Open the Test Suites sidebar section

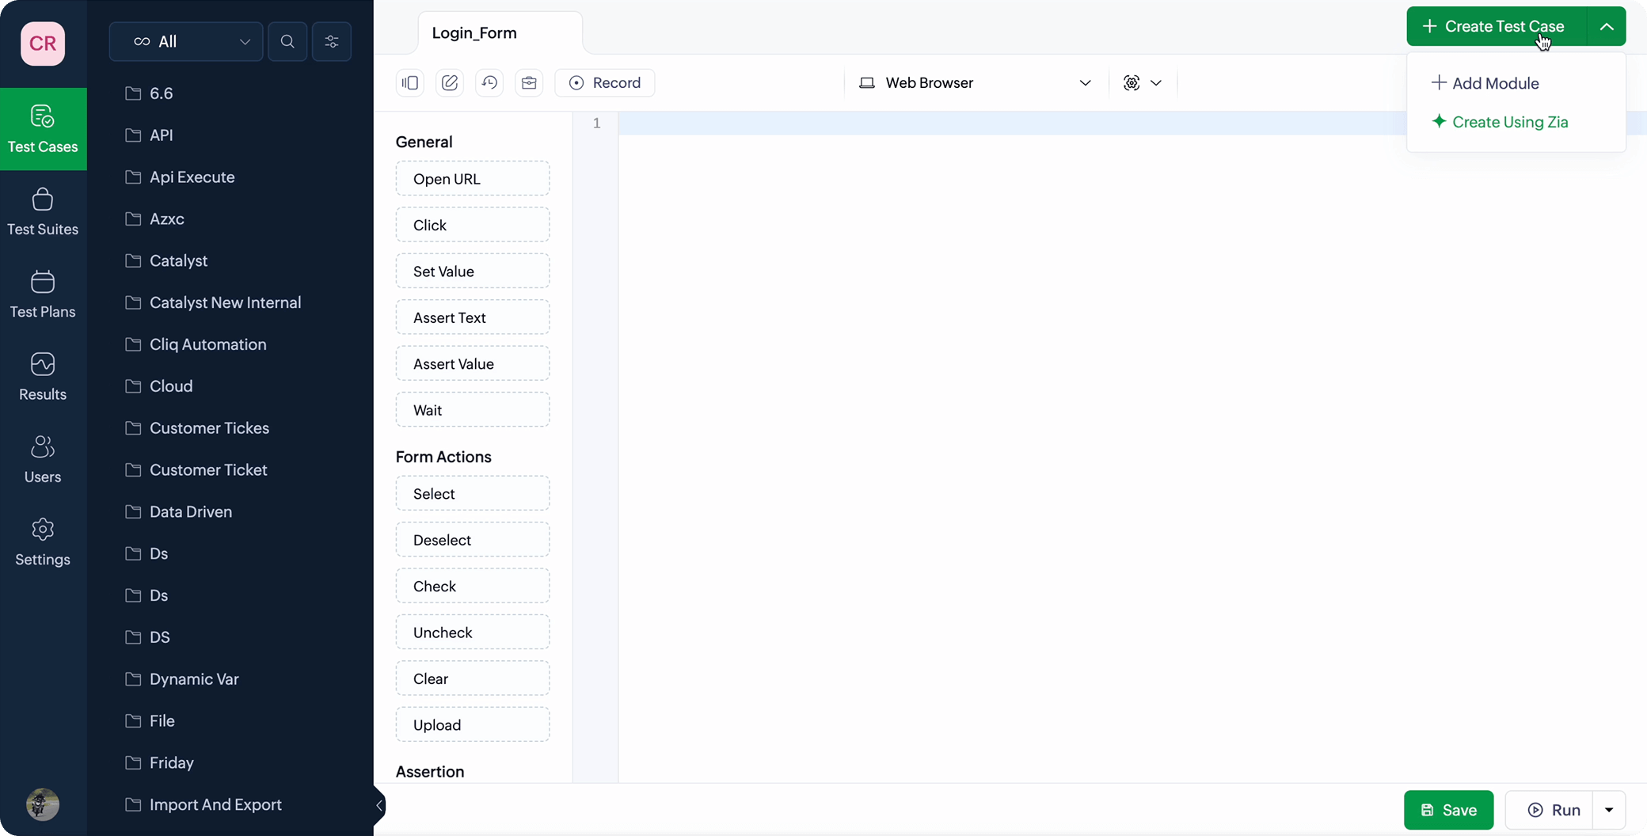click(x=43, y=211)
